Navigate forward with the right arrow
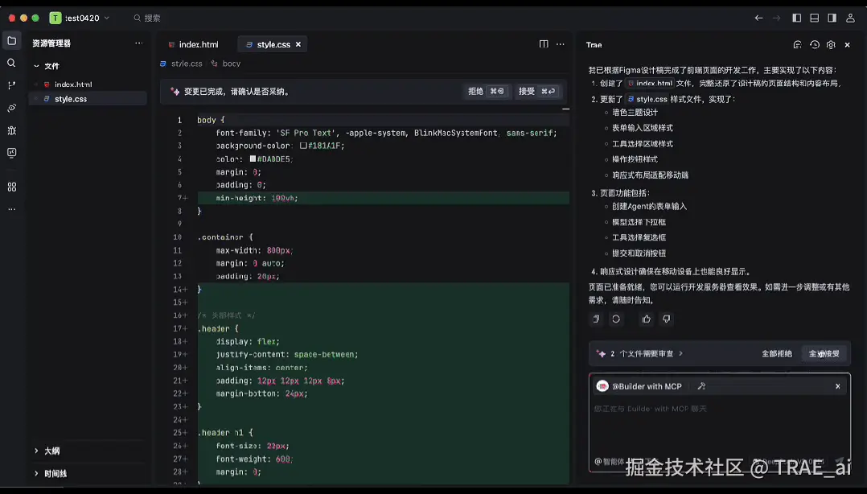This screenshot has height=494, width=867. click(776, 19)
